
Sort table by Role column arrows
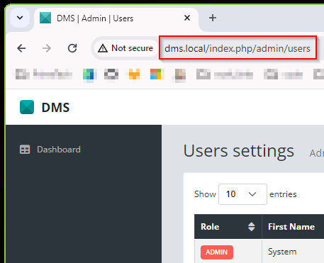coord(252,227)
